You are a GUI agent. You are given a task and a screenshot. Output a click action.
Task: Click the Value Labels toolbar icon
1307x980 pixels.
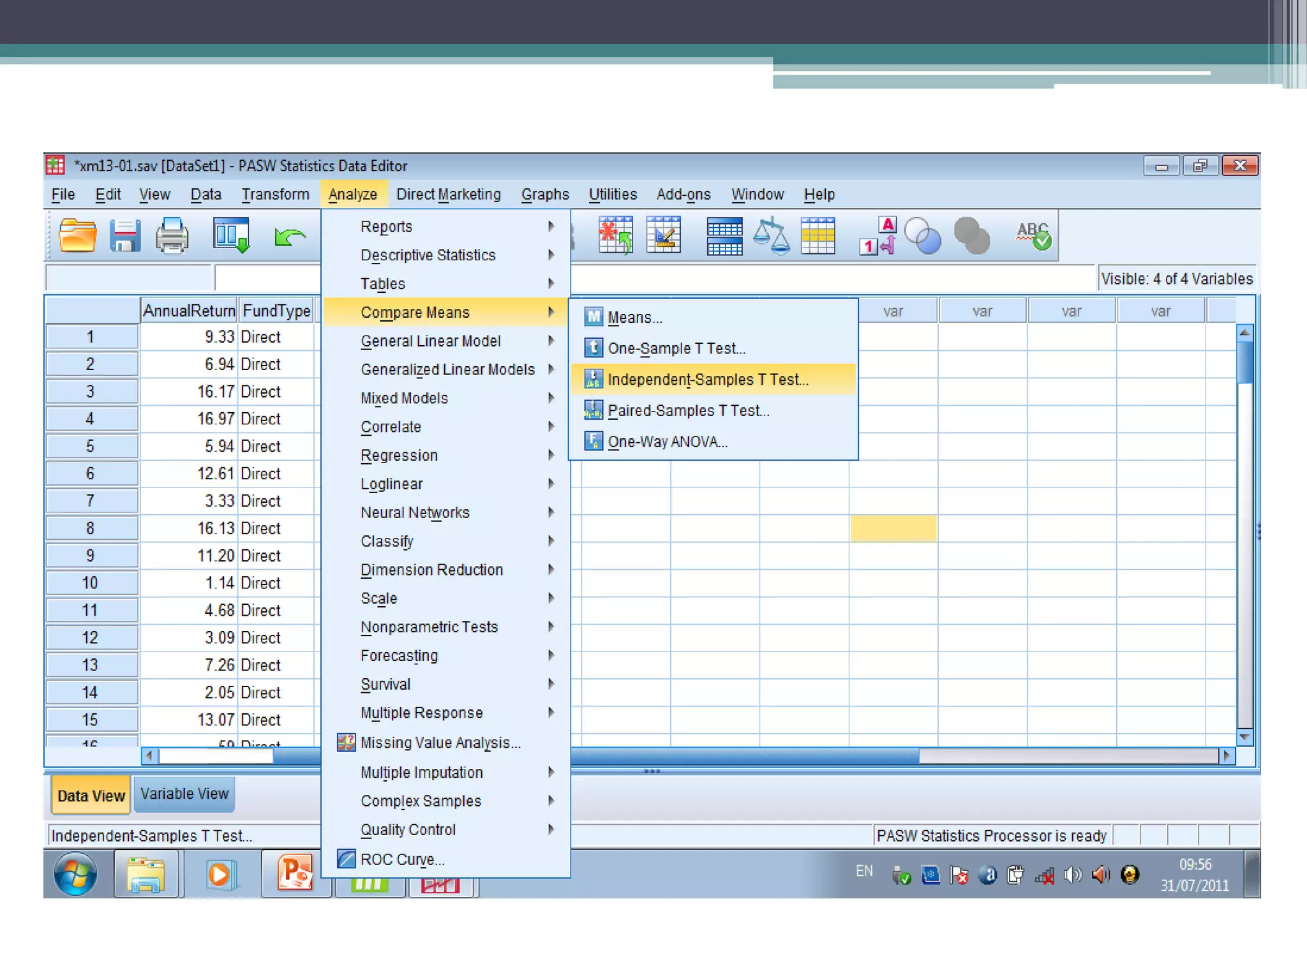click(x=879, y=235)
